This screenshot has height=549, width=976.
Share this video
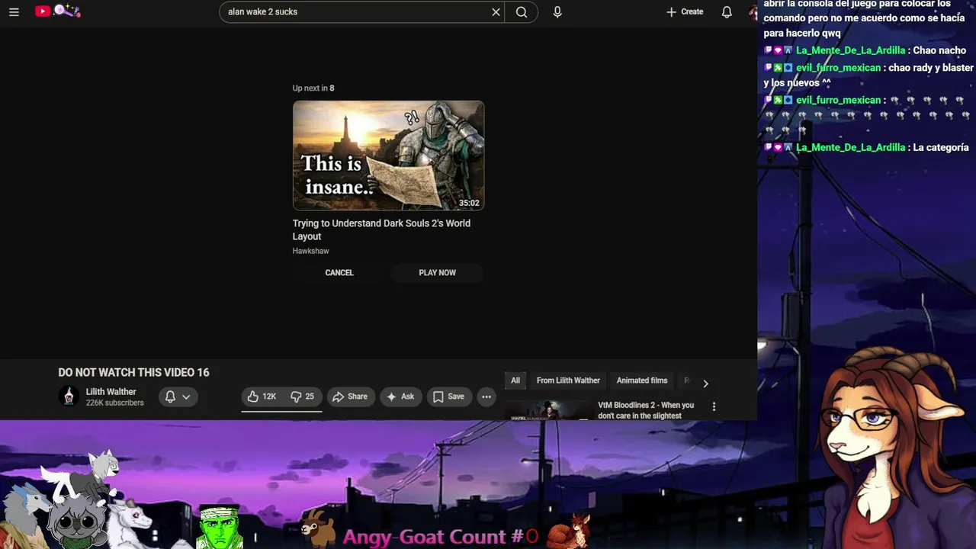click(x=350, y=396)
